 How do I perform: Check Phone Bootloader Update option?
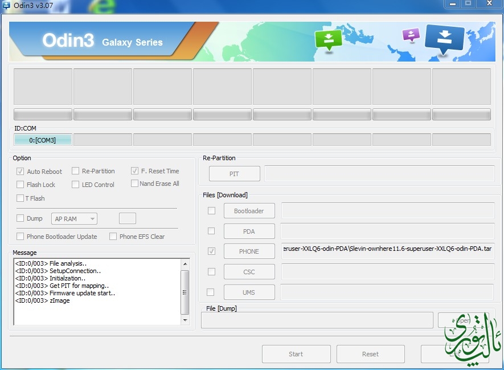pos(21,237)
